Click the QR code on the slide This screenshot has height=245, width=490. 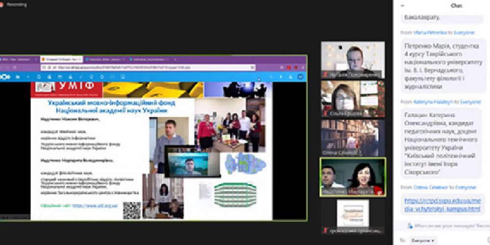click(x=131, y=210)
